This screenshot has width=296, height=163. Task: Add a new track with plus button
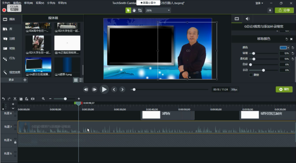[13, 104]
